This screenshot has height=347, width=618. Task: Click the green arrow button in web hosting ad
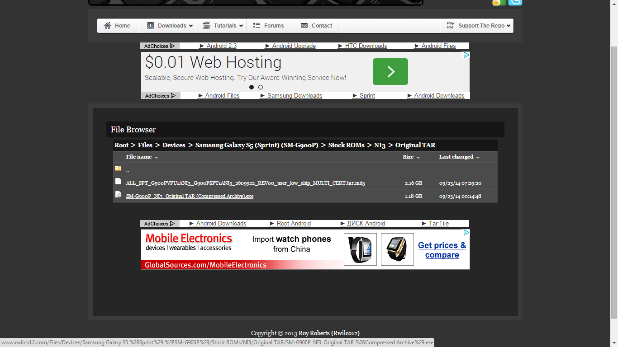point(390,71)
